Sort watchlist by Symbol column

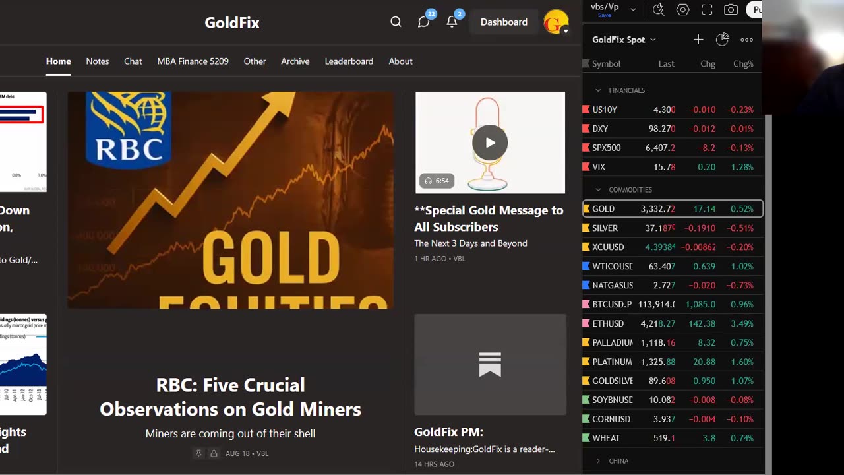pos(606,64)
